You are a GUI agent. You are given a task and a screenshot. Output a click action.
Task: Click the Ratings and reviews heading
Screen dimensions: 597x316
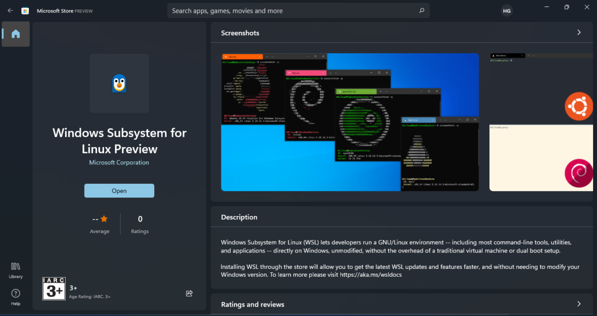point(253,305)
